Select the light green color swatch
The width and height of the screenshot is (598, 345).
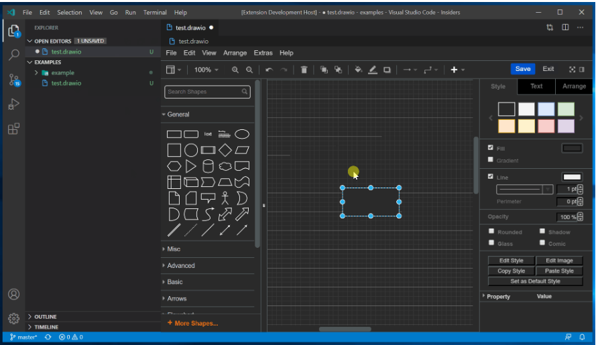coord(566,109)
